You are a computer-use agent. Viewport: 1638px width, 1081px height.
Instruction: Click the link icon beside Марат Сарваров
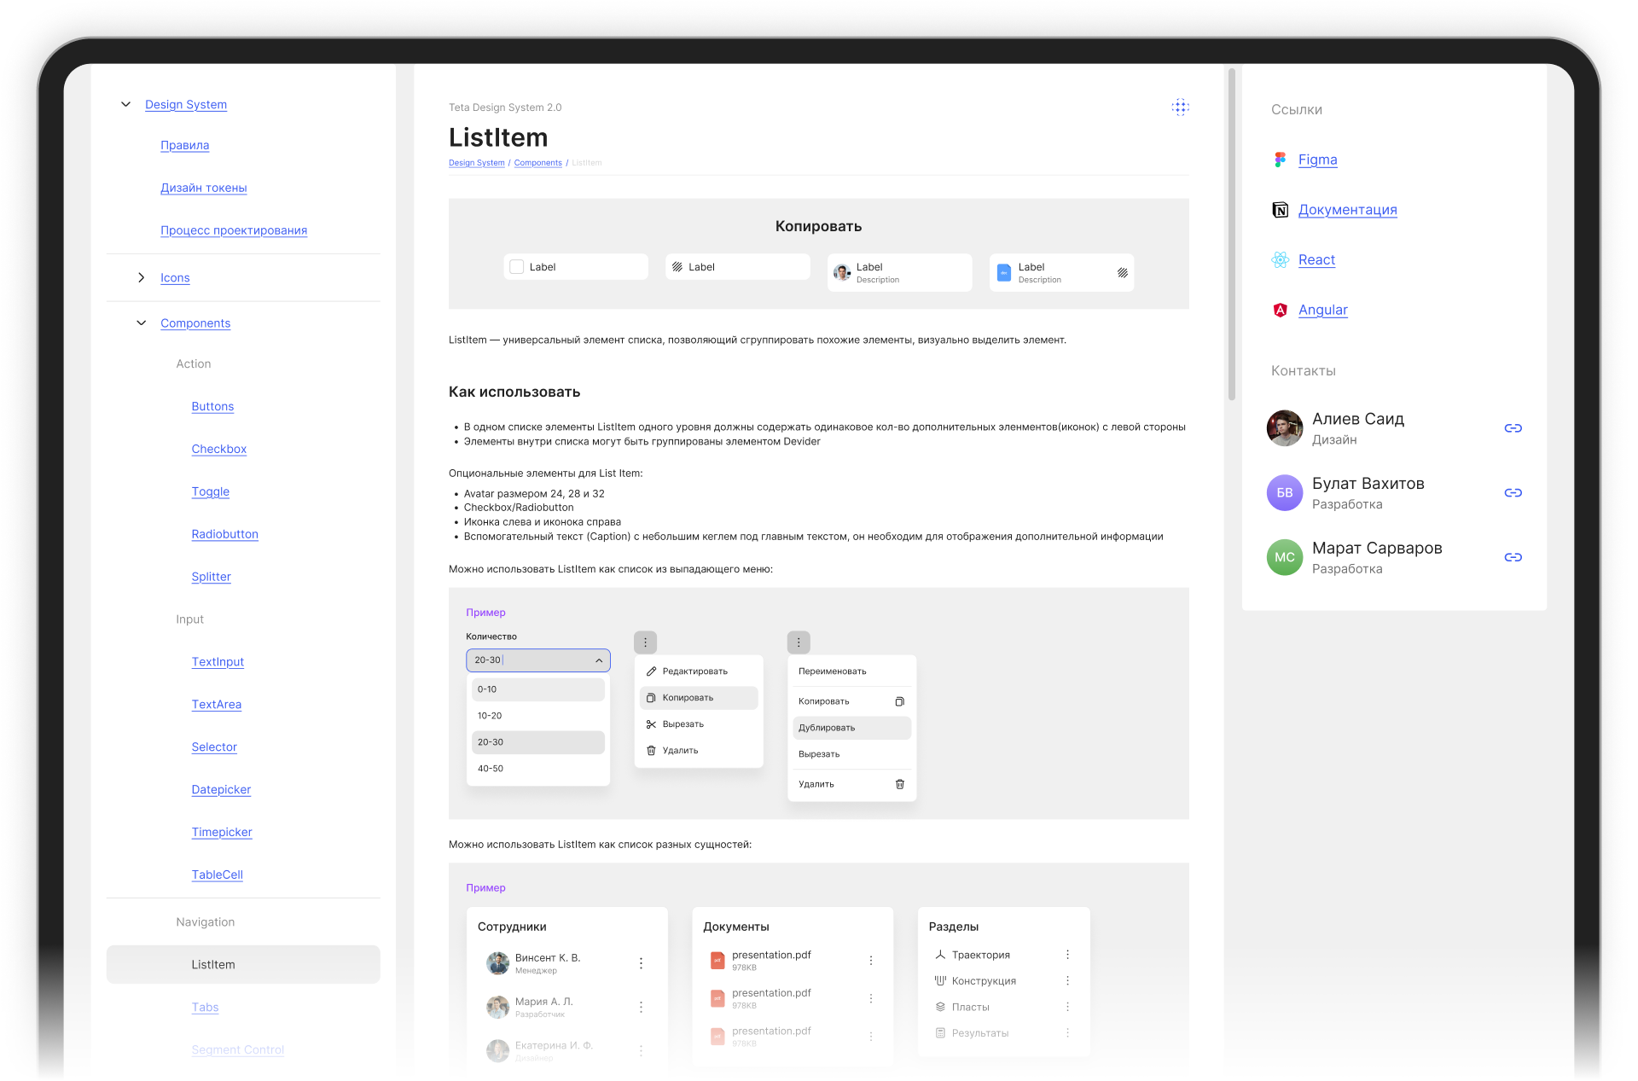click(1513, 557)
